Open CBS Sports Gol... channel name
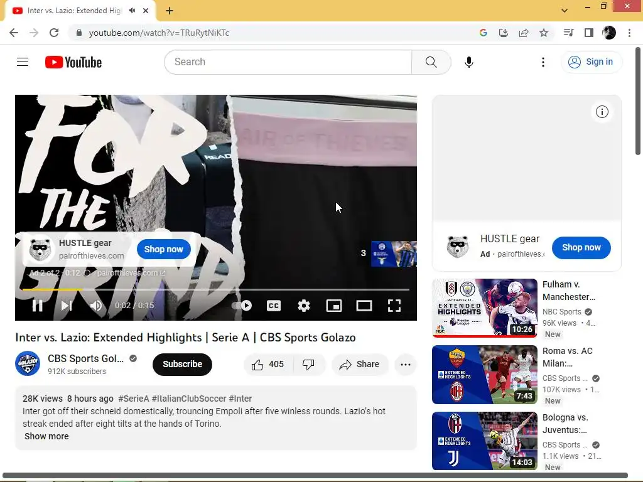Image resolution: width=643 pixels, height=482 pixels. click(85, 358)
